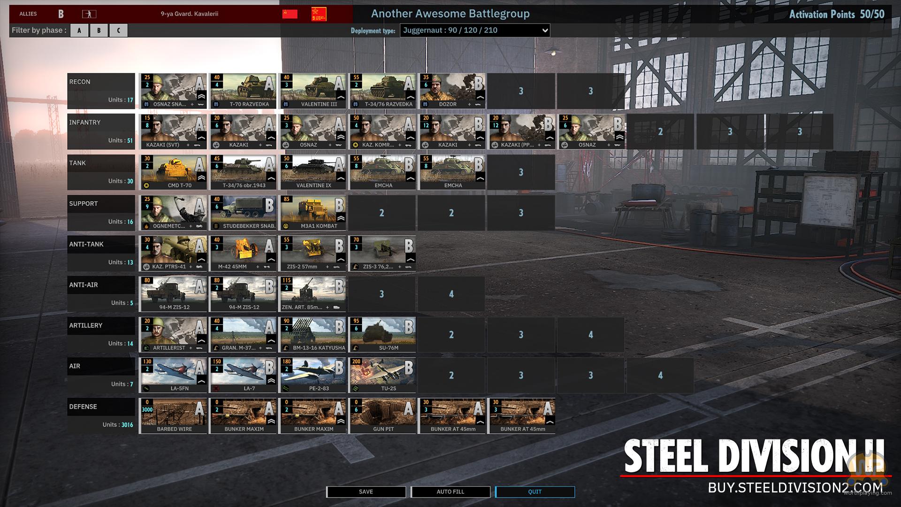Open the Recon category
The height and width of the screenshot is (507, 901).
coord(101,91)
